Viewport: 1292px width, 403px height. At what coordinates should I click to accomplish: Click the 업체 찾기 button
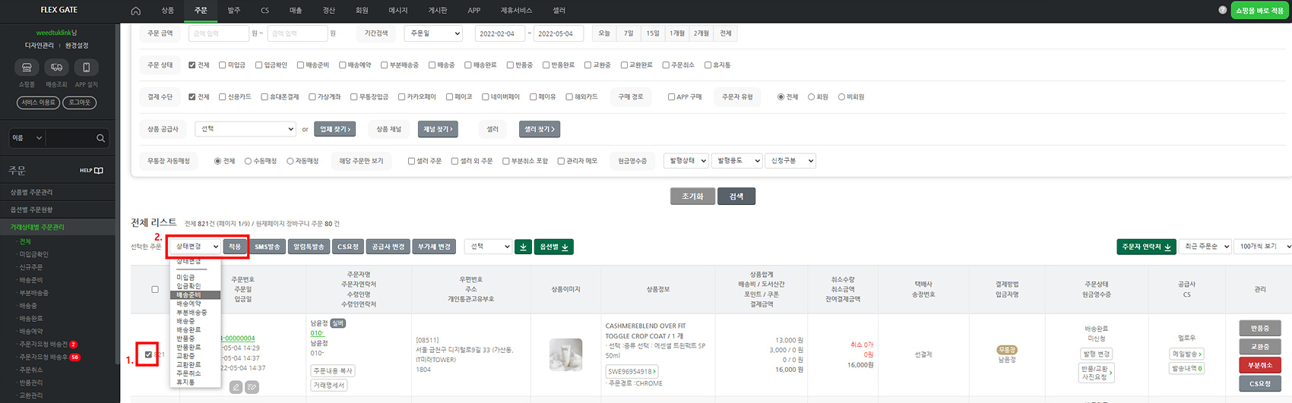(x=334, y=129)
